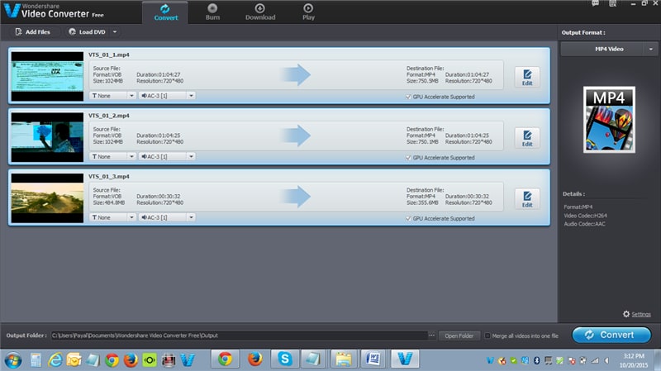Switch to the Microsoft Word taskbar window
Image resolution: width=661 pixels, height=371 pixels.
(x=373, y=359)
